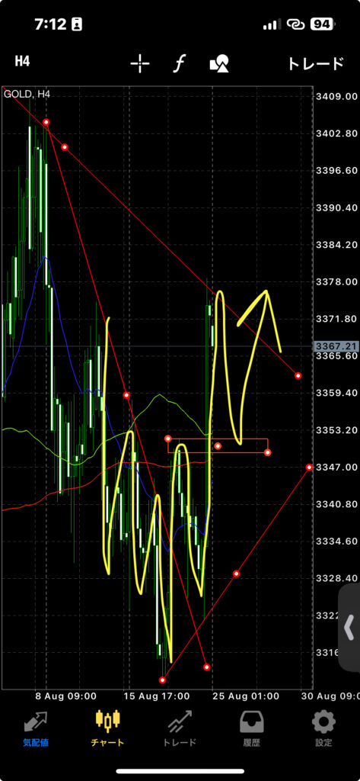Viewport: 360px width, 781px height.
Task: Select the チャート chart tab
Action: point(107,728)
